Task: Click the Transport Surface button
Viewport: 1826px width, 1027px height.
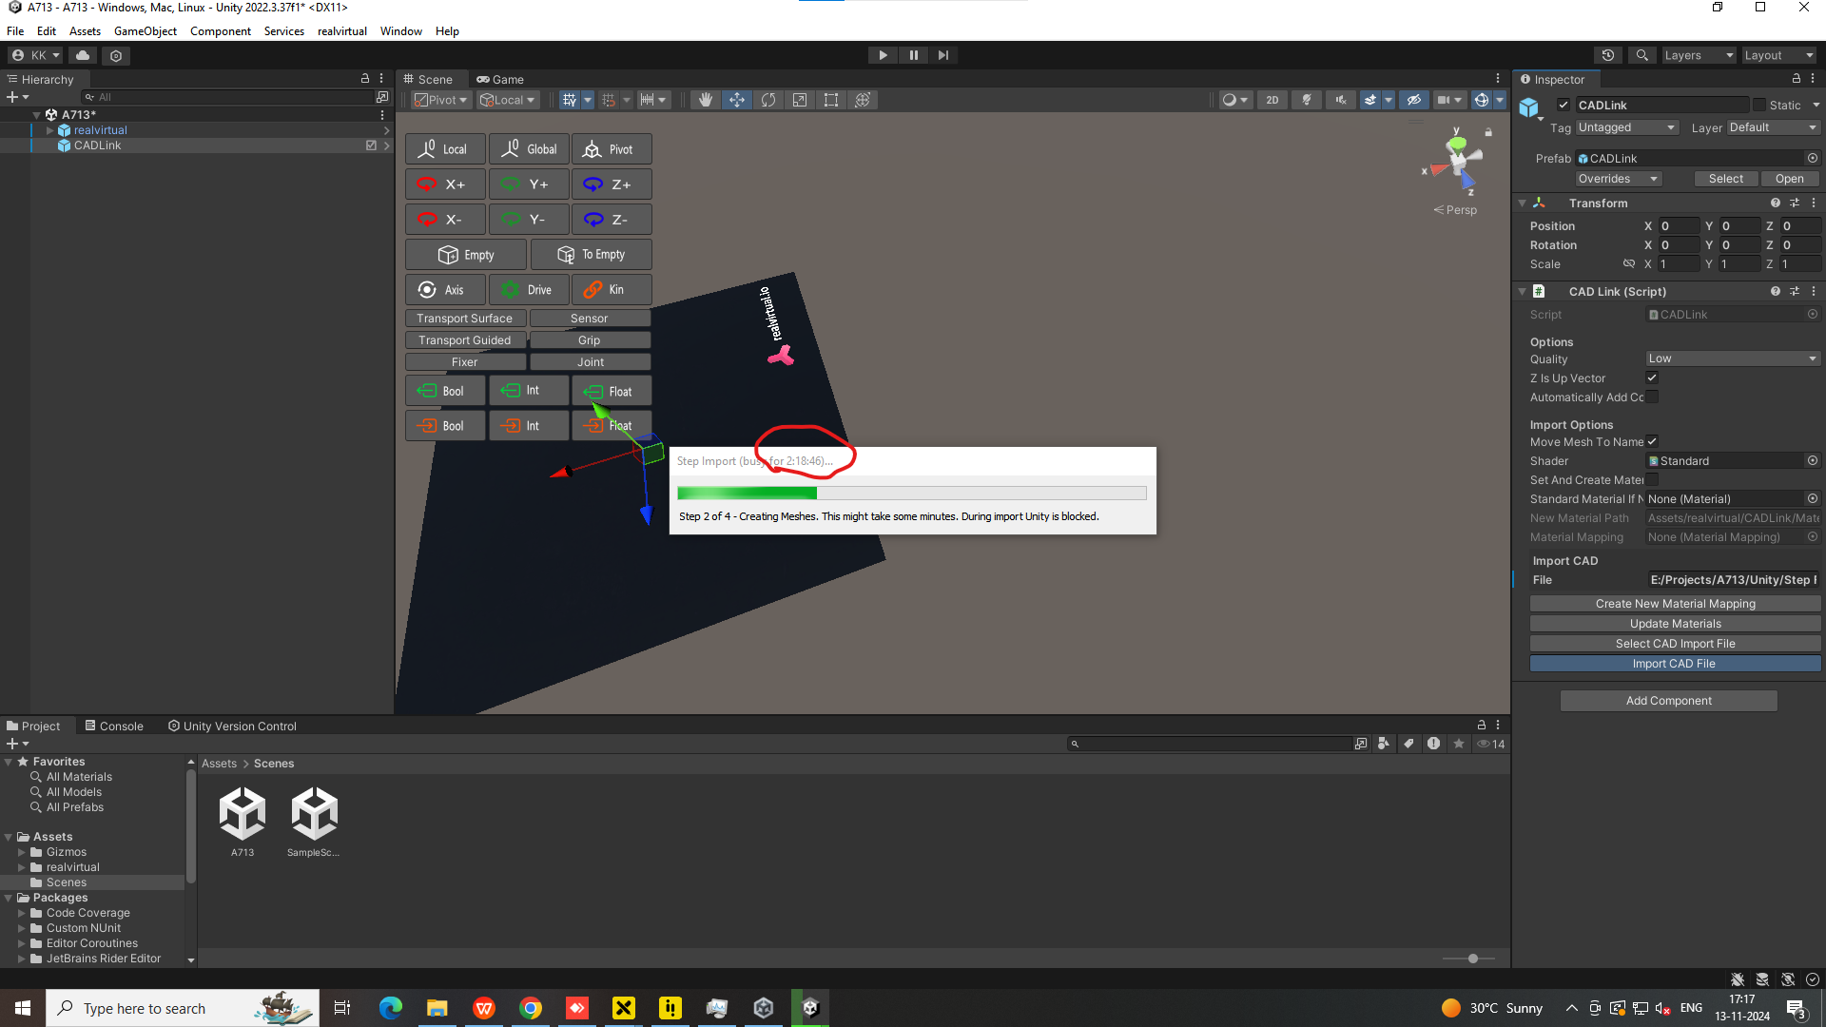Action: coord(466,319)
